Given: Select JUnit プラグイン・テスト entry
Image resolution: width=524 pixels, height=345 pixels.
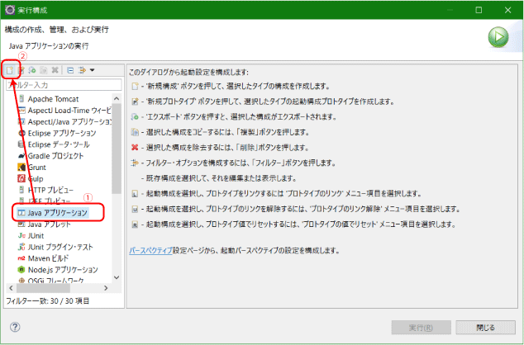Looking at the screenshot, I should pos(60,247).
